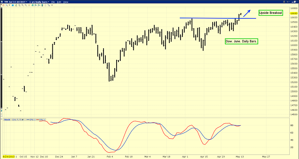Click the green and blue chart icon
299x159 pixels.
[x=32, y=5]
